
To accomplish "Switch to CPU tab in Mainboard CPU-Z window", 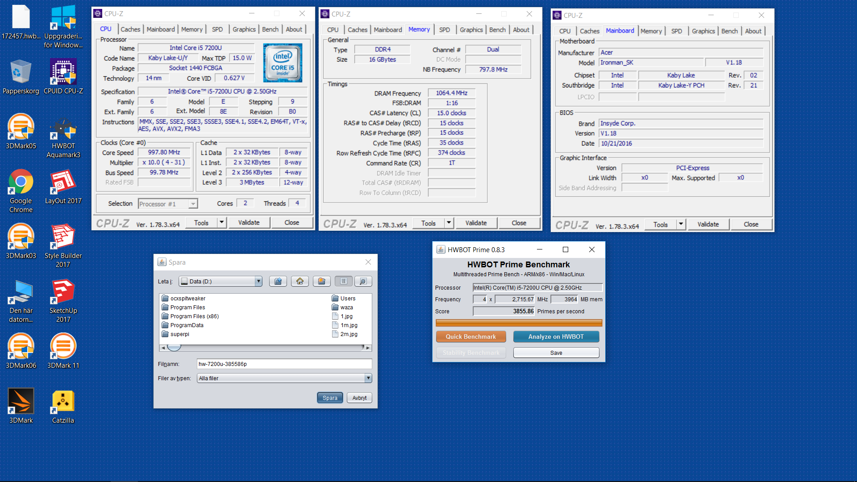I will (x=565, y=31).
